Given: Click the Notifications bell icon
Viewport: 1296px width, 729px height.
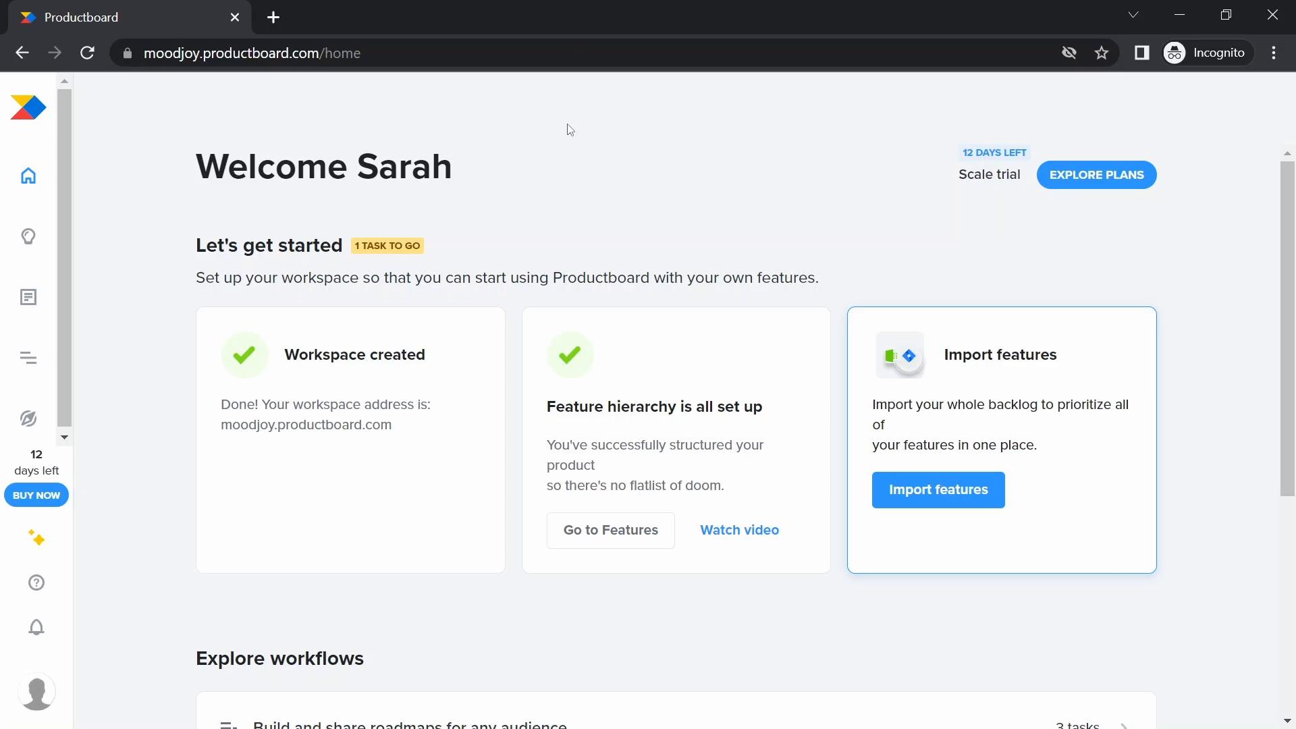Looking at the screenshot, I should (x=36, y=628).
